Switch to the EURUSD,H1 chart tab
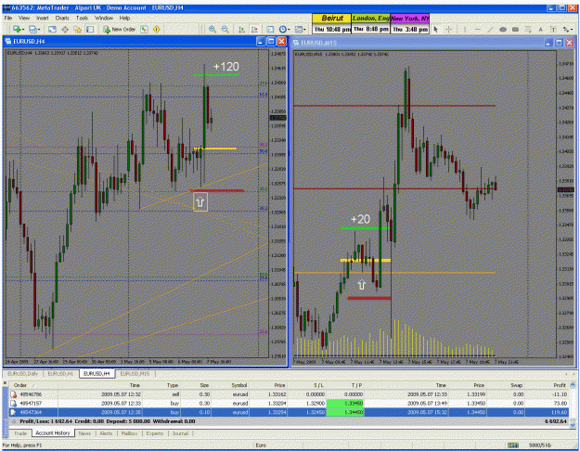Screen dimensions: 580x451 coord(60,374)
